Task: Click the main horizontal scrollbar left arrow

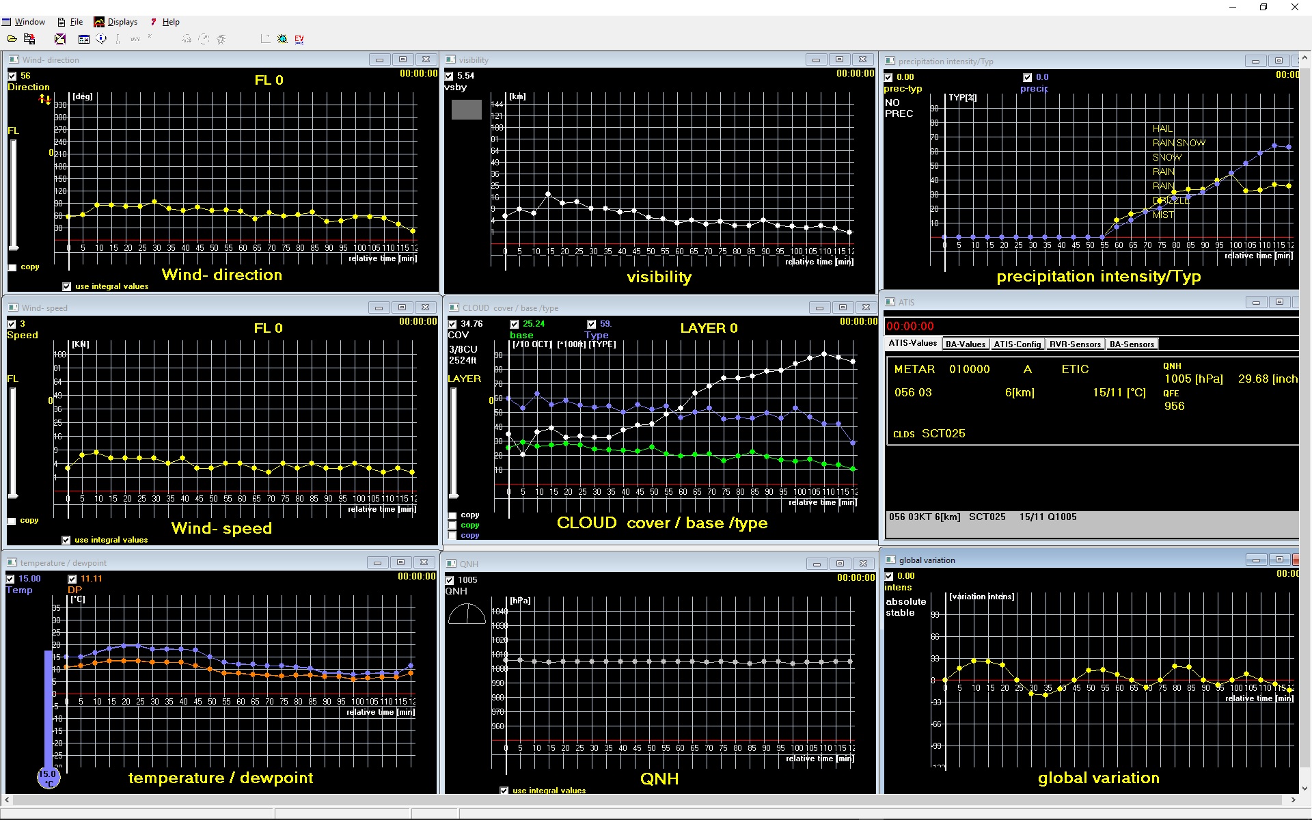Action: point(8,799)
